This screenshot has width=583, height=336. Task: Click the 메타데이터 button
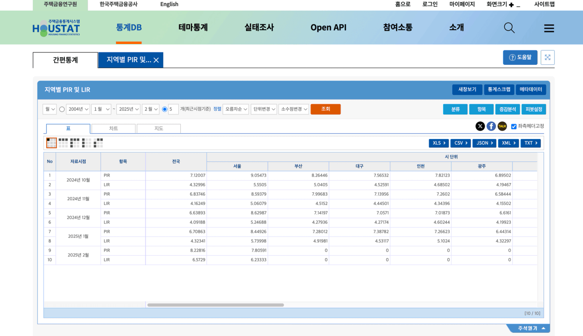[x=531, y=89]
